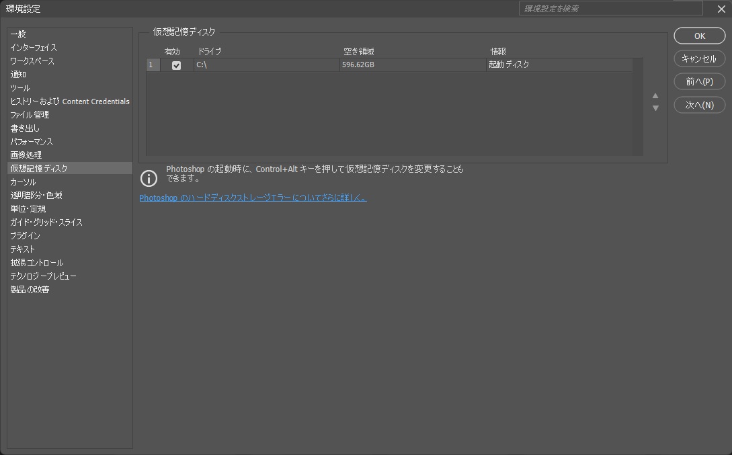Click row number 1 in the disk table

point(153,65)
